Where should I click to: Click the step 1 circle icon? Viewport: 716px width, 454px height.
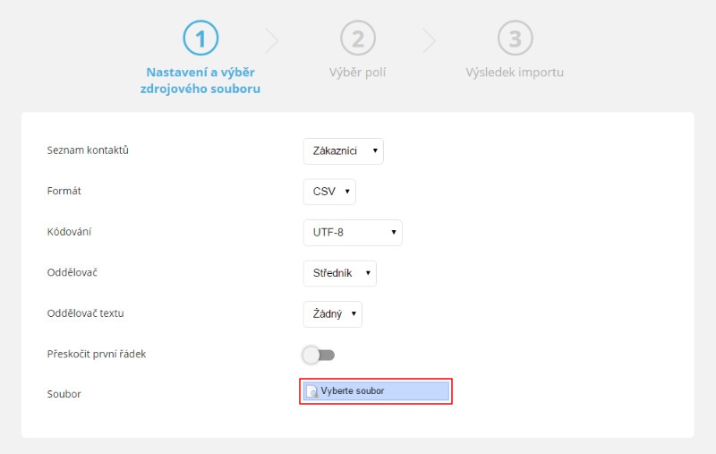pos(200,38)
